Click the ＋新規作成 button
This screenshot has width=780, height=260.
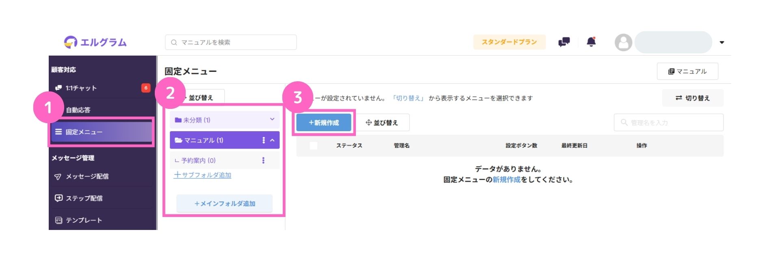point(324,123)
